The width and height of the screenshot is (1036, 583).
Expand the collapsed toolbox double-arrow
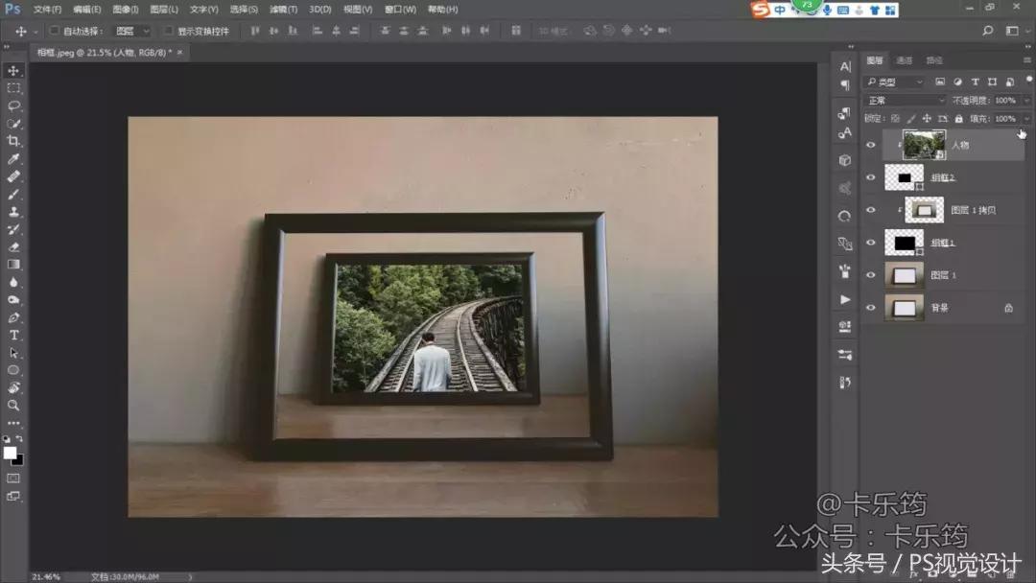[7, 47]
